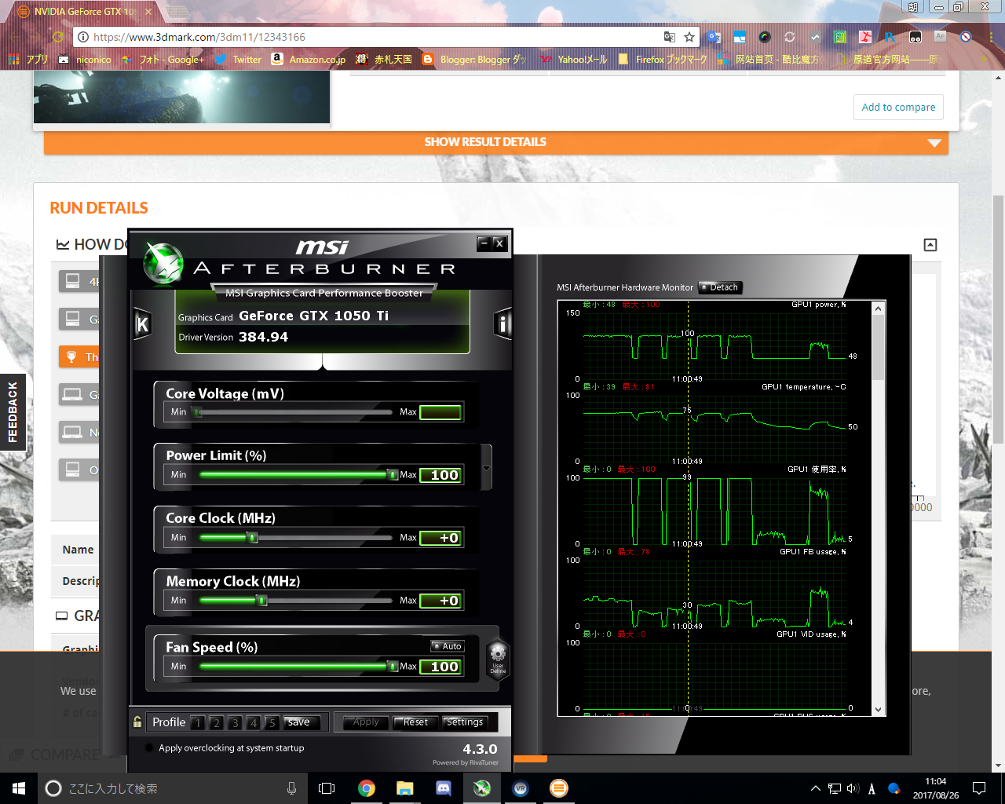Click the GPU1 power graph
This screenshot has width=1005, height=804.
(714, 345)
